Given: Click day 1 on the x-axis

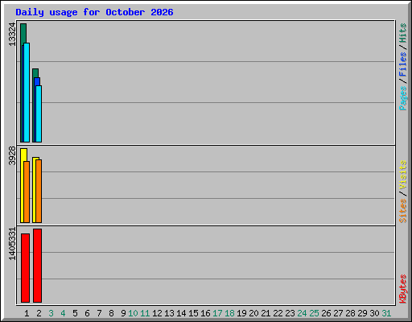Looking at the screenshot, I should point(27,313).
